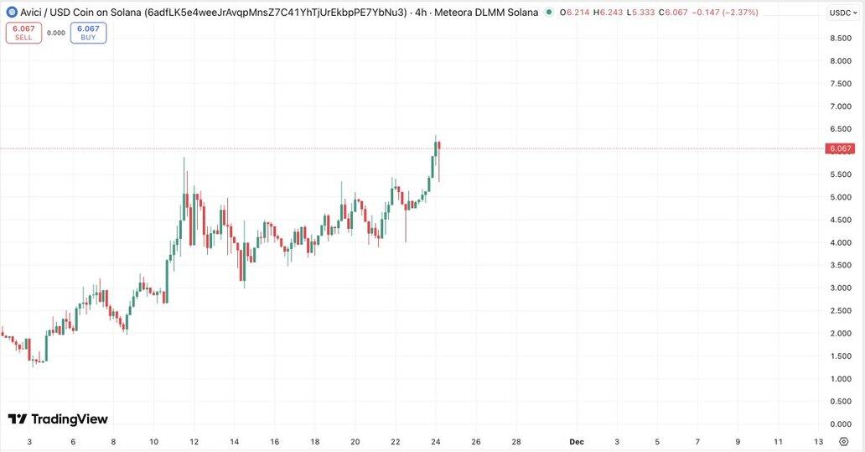The width and height of the screenshot is (865, 452).
Task: Click the Avici token logo icon
Action: (12, 13)
